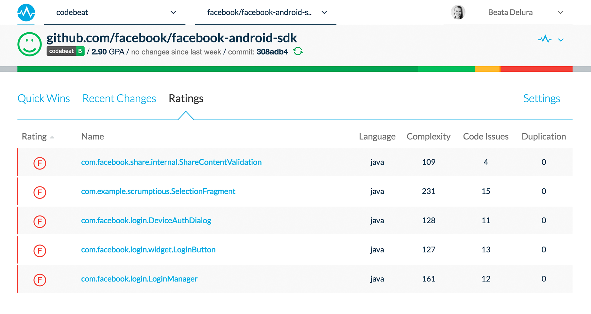Switch to the Recent Changes tab

click(119, 98)
